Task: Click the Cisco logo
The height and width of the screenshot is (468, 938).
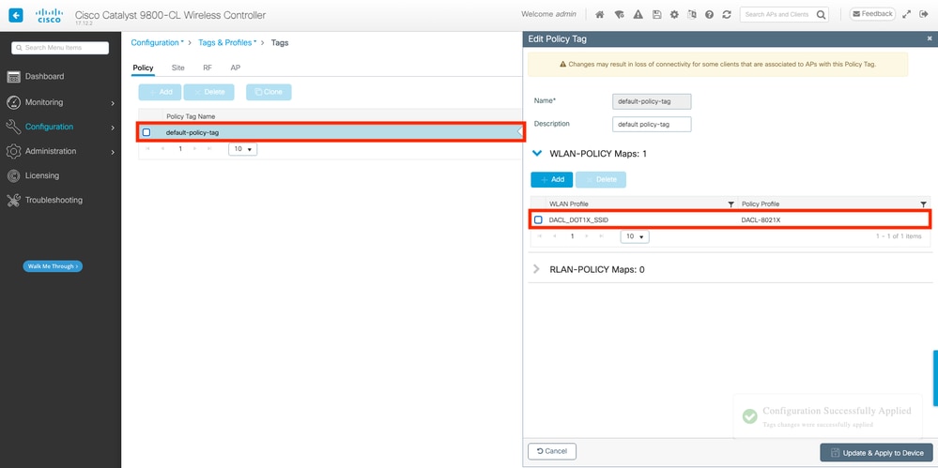Action: coord(49,15)
